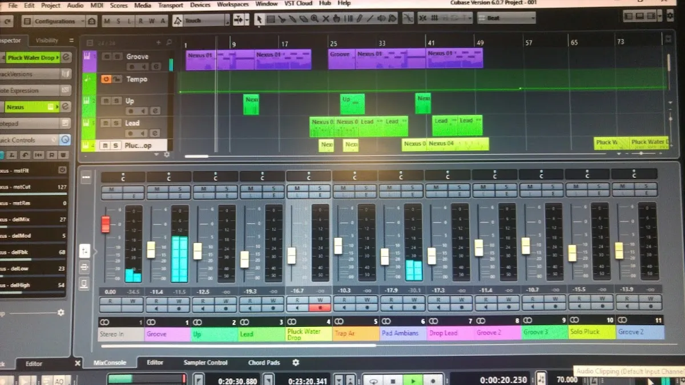Open the Touch automation mode dropdown
The width and height of the screenshot is (685, 385).
[227, 21]
